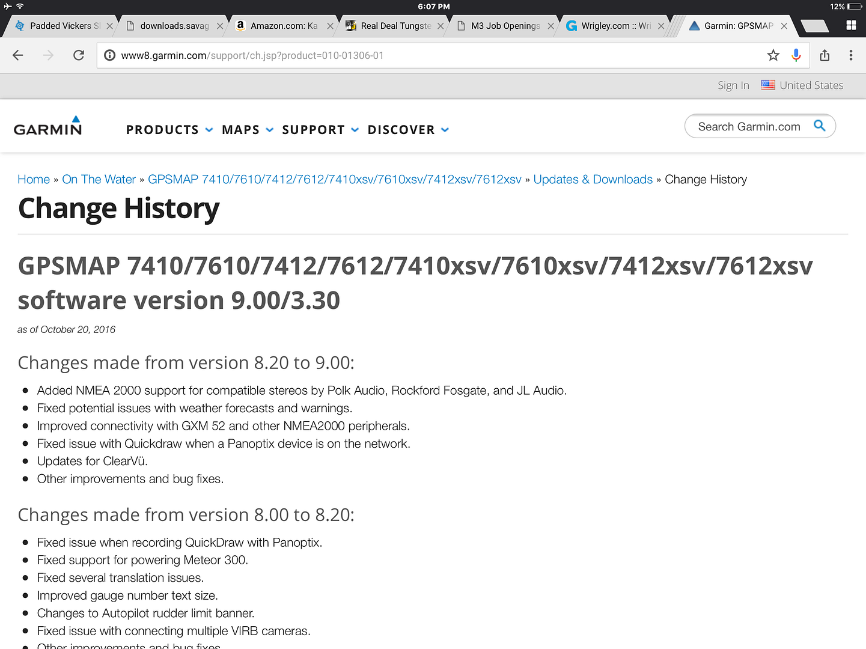View site info icon in address bar
The width and height of the screenshot is (866, 649).
[x=110, y=55]
